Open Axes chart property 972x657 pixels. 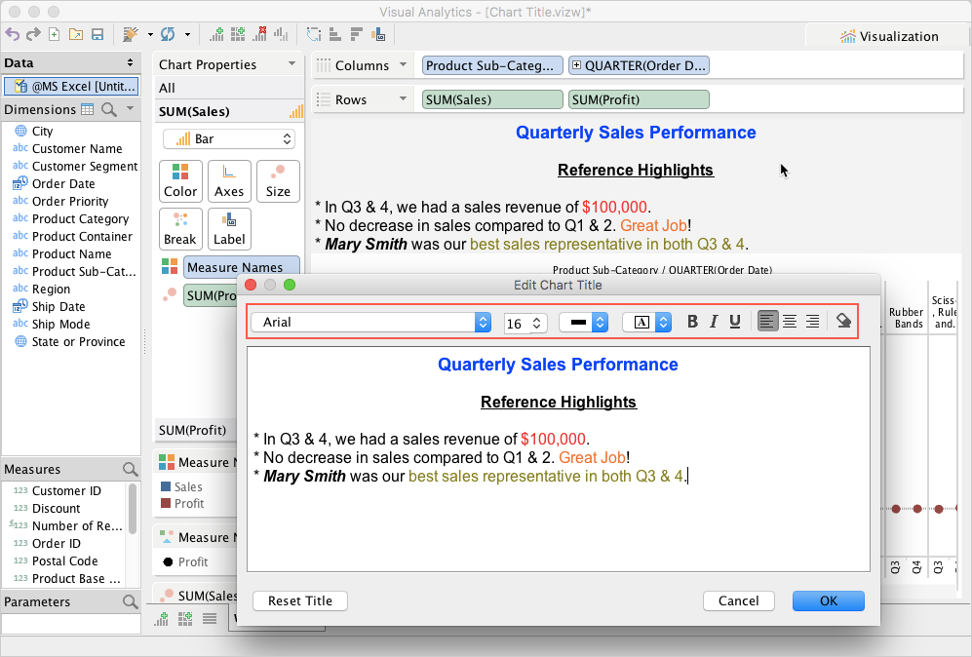point(229,181)
